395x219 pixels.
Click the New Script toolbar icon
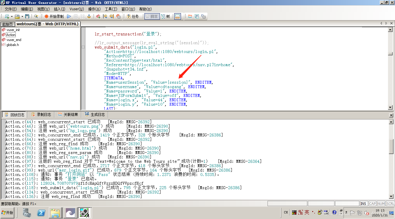pos(7,17)
